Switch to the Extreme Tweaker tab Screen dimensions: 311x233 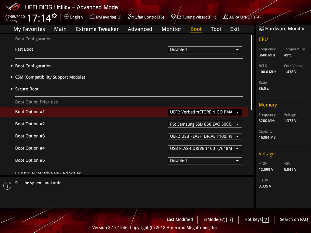(97, 29)
